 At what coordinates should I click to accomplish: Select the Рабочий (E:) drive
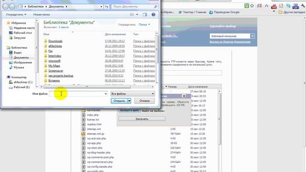coord(20,87)
